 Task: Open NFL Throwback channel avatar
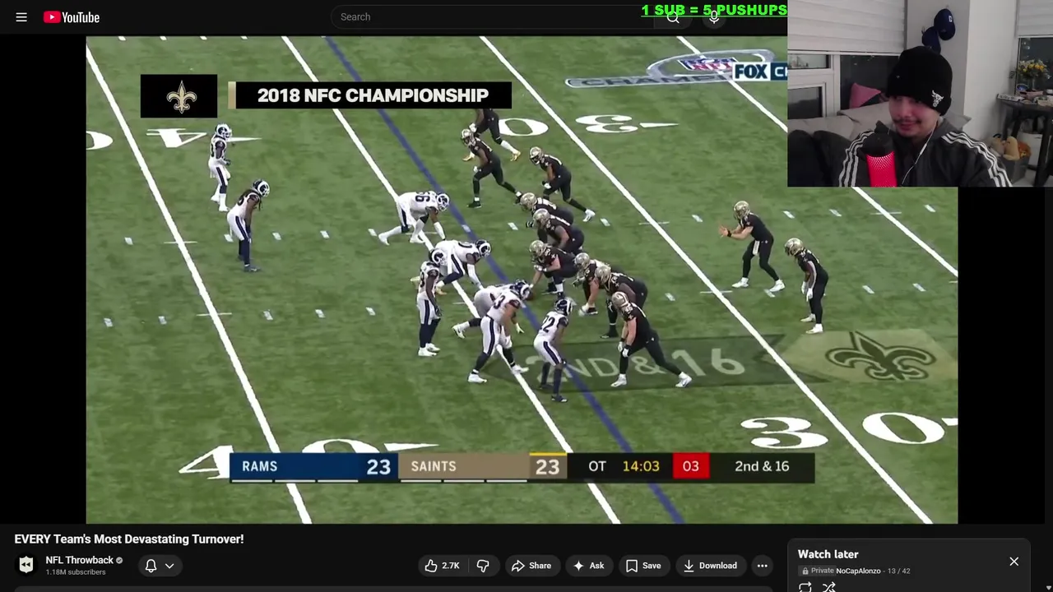[26, 564]
